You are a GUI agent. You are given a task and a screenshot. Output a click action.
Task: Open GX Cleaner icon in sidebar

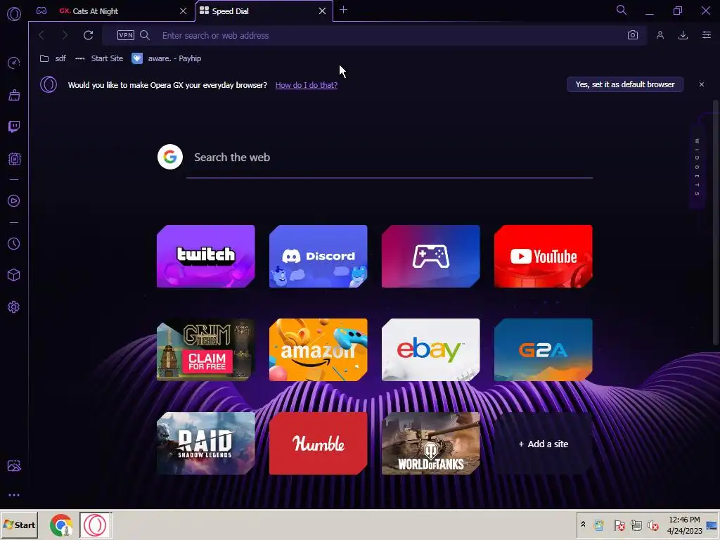point(14,95)
